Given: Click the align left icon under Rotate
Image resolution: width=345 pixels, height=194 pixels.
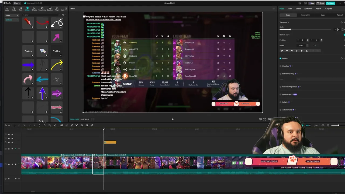Looking at the screenshot, I should (x=282, y=51).
